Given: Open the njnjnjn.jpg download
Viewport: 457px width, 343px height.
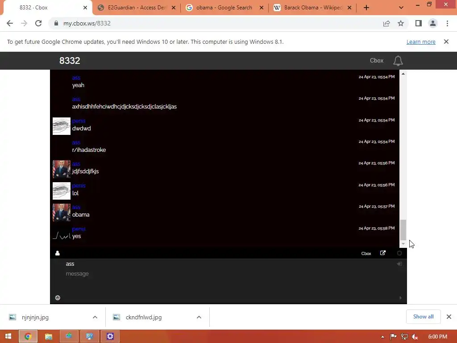Looking at the screenshot, I should (35, 317).
